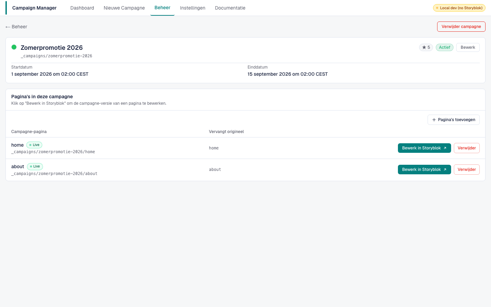
Task: Select the path _campaigns/zomerpromotie-2026 under the title
Action: click(x=56, y=56)
